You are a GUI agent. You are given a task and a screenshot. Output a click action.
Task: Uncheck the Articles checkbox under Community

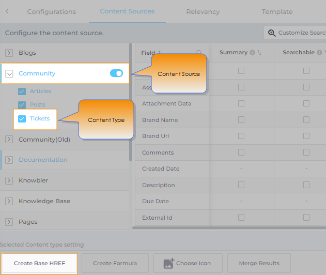point(22,91)
